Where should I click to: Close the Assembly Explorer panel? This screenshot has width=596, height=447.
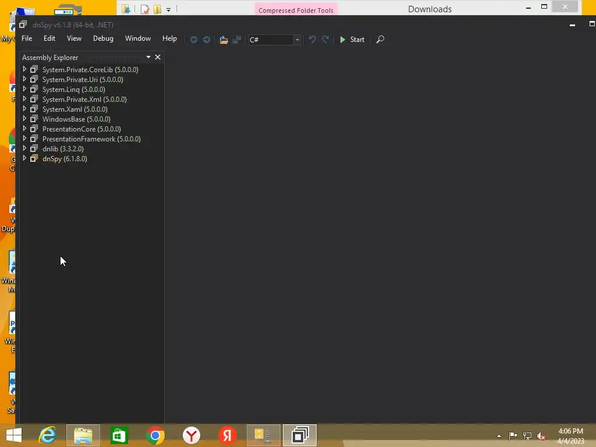coord(158,57)
